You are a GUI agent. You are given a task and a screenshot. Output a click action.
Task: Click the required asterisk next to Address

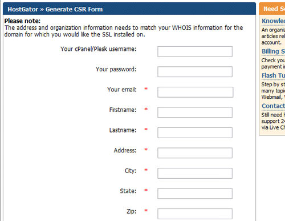click(x=146, y=150)
